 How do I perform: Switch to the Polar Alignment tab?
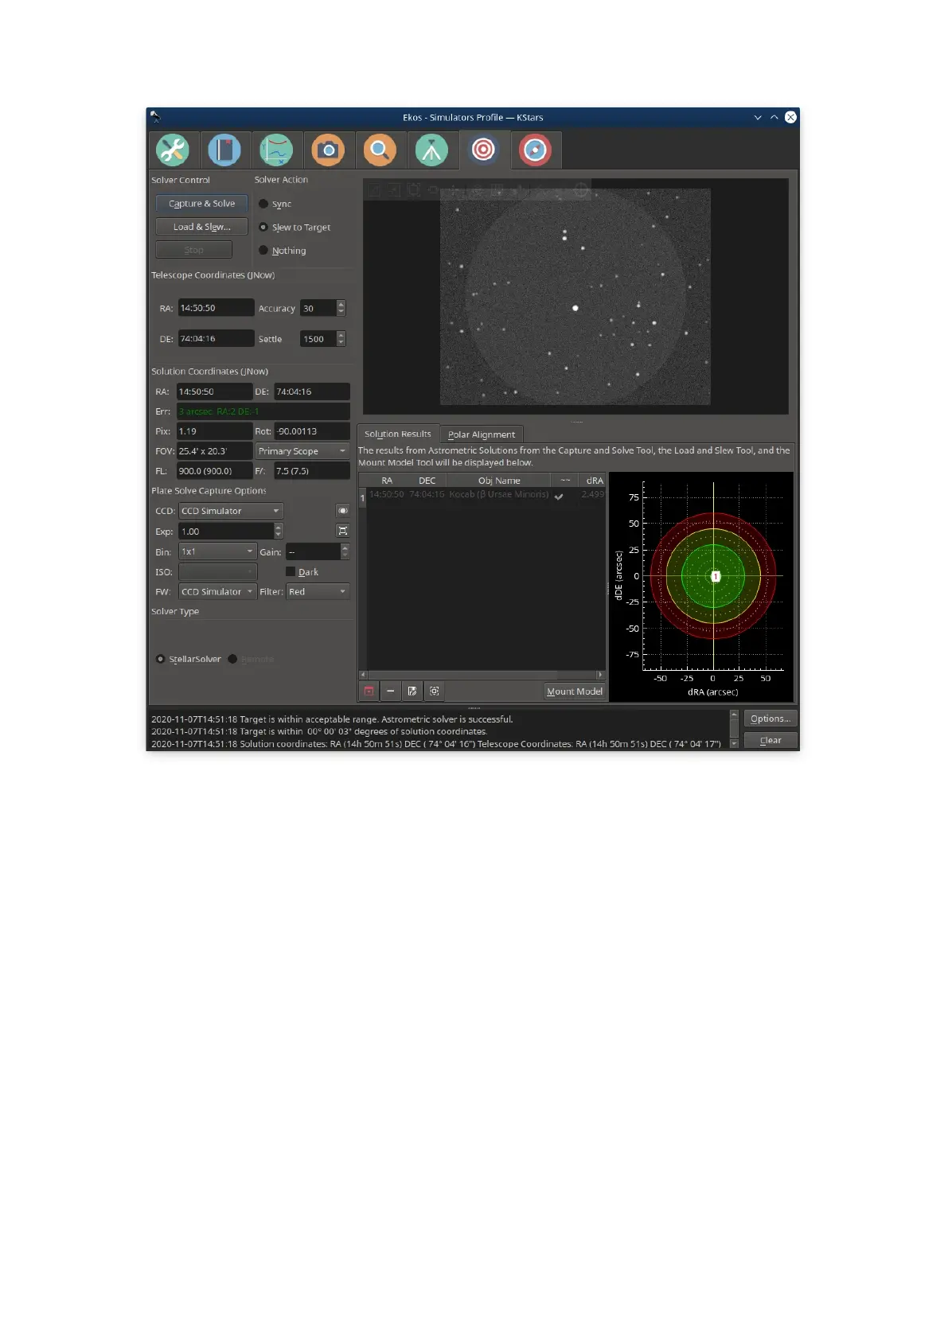(481, 434)
